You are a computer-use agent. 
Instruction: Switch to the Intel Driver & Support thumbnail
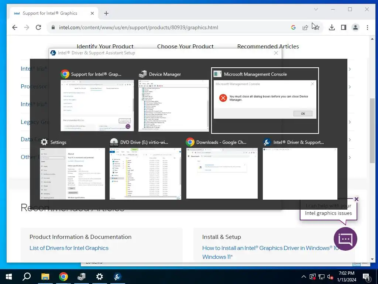click(300, 174)
